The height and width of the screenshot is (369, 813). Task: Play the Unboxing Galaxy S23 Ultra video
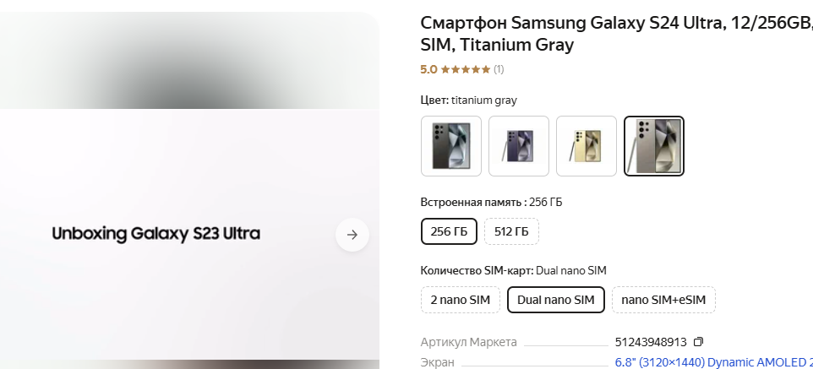click(156, 234)
